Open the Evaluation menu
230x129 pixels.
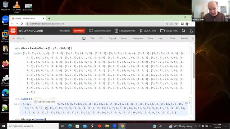[138, 38]
